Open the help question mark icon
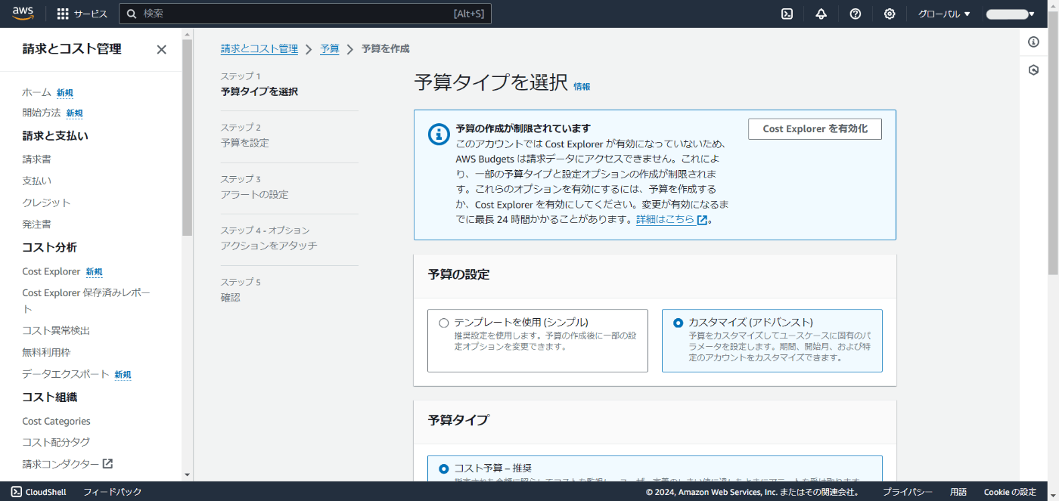This screenshot has height=501, width=1059. click(x=856, y=14)
